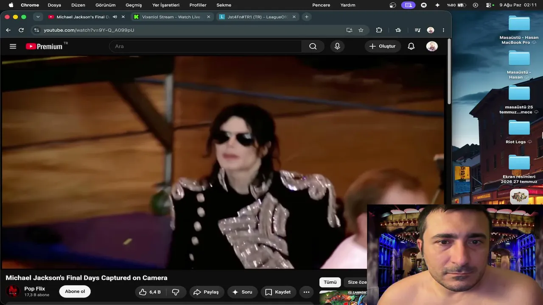The image size is (543, 305).
Task: Open the YouTube account avatar menu
Action: click(432, 46)
